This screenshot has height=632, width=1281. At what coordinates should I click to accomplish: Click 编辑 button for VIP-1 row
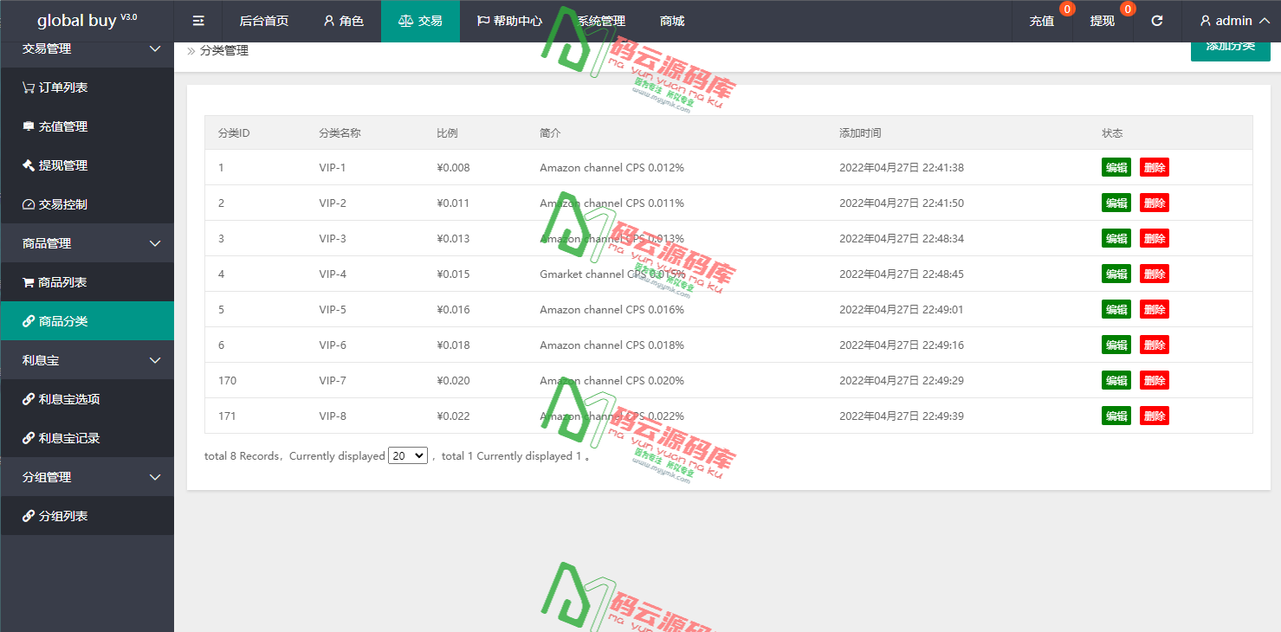point(1116,168)
